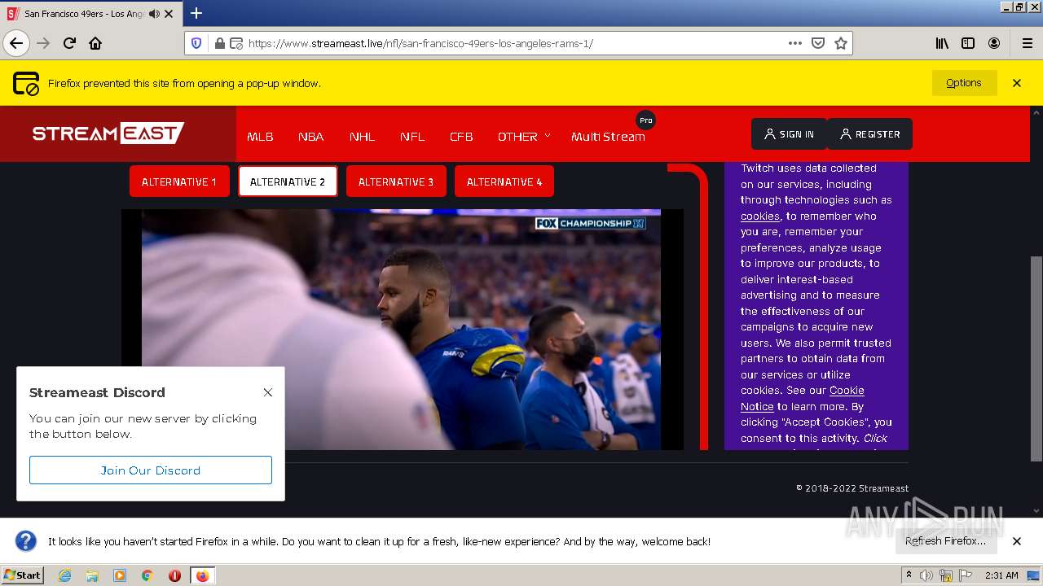Open Action Center flag icon
This screenshot has height=586, width=1043.
tap(966, 575)
